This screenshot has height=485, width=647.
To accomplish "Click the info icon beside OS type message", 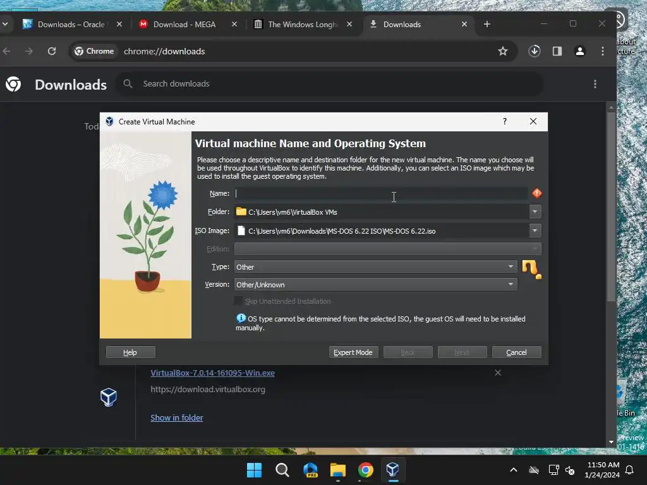I will 241,318.
